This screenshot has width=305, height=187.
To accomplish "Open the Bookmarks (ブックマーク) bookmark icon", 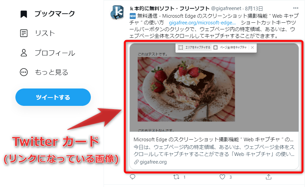I will pos(24,14).
